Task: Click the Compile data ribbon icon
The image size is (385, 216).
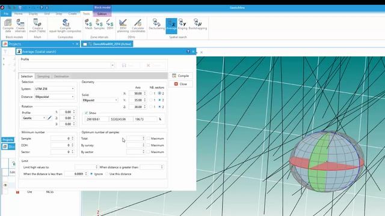Action: 8,25
